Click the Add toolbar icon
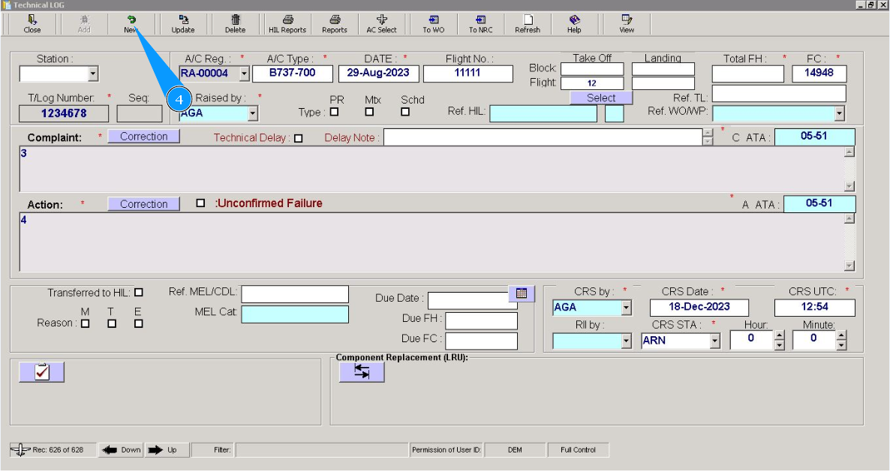Viewport: 890px width, 472px height. point(84,25)
